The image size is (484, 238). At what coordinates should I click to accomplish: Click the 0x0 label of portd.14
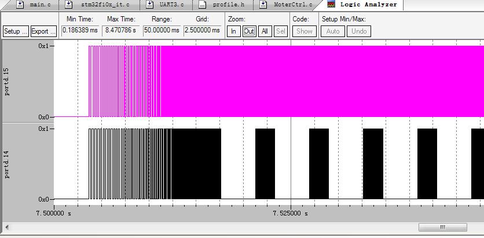(x=43, y=199)
